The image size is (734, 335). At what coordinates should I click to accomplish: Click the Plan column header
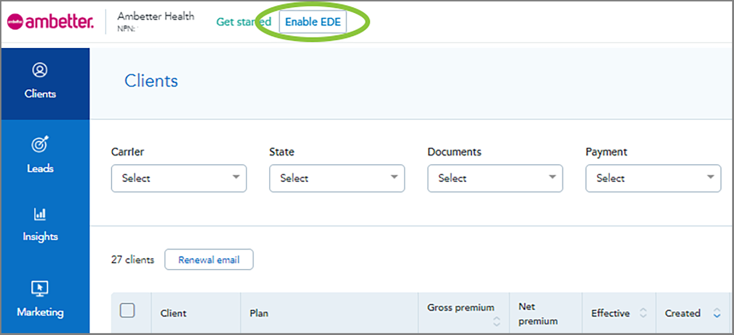259,313
